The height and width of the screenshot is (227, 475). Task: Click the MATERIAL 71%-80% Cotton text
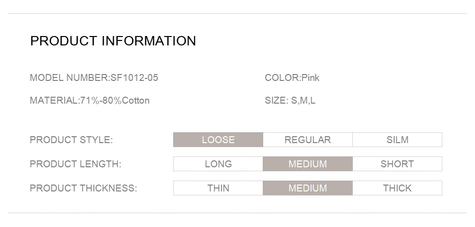pyautogui.click(x=90, y=100)
